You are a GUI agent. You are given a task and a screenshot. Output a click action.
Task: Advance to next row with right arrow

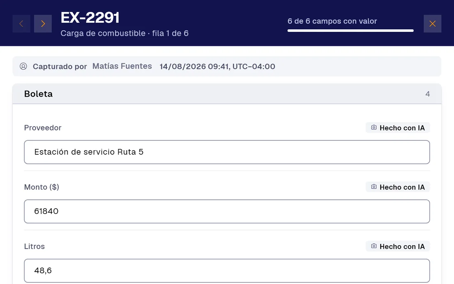click(x=43, y=24)
